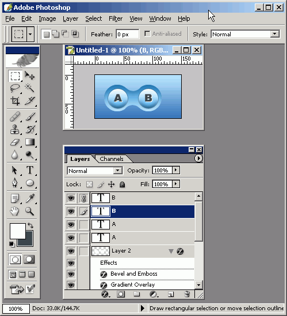Select the Zoom tool

click(x=30, y=211)
